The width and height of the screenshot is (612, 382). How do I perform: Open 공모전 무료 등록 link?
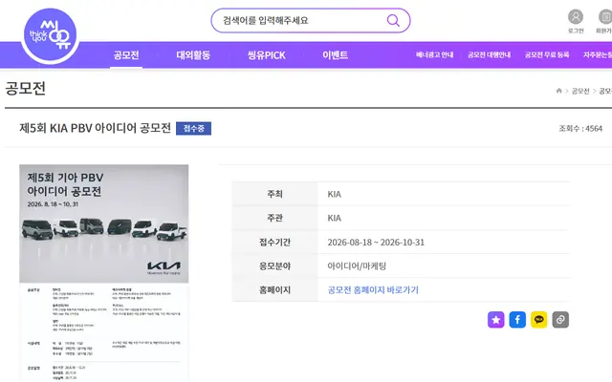tap(547, 55)
